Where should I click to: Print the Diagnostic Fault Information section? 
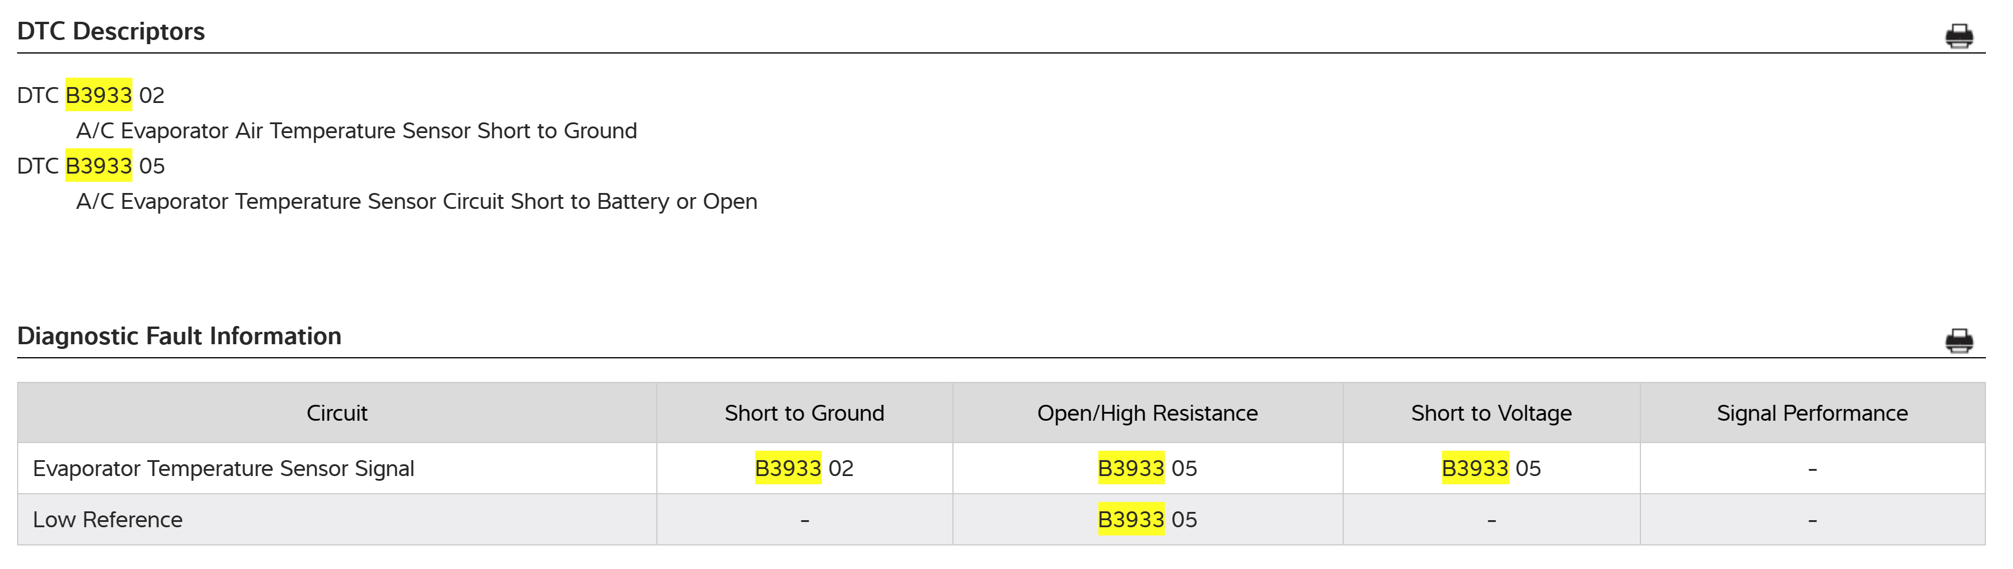[x=1958, y=341]
